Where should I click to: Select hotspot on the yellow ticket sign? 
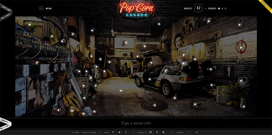point(52,36)
